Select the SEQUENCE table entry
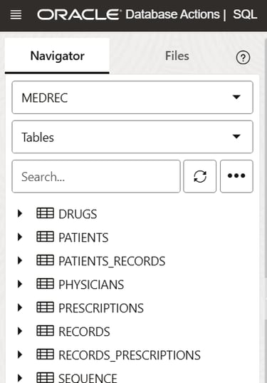 pos(88,377)
